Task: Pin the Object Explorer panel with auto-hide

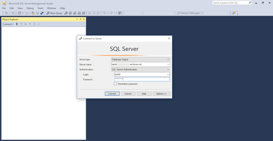Action: click(80, 19)
